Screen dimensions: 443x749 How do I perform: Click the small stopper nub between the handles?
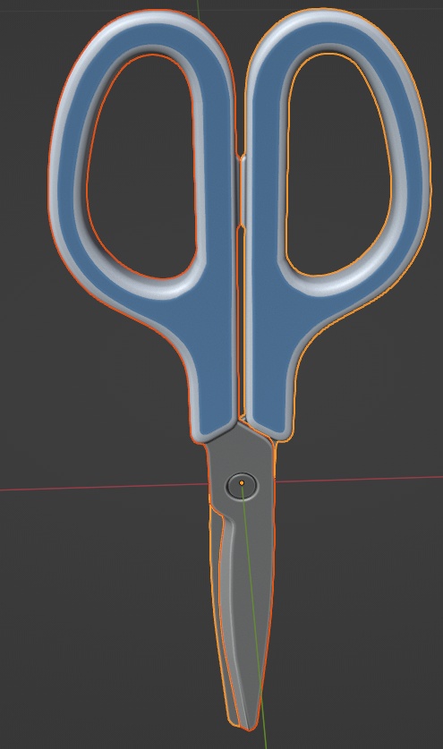coord(242,192)
